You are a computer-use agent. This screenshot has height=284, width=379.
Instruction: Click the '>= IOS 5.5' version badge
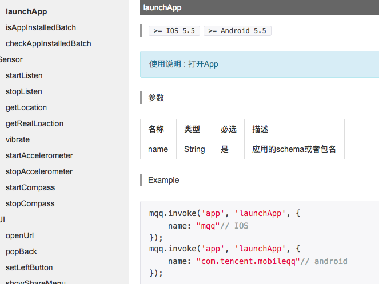(x=174, y=31)
